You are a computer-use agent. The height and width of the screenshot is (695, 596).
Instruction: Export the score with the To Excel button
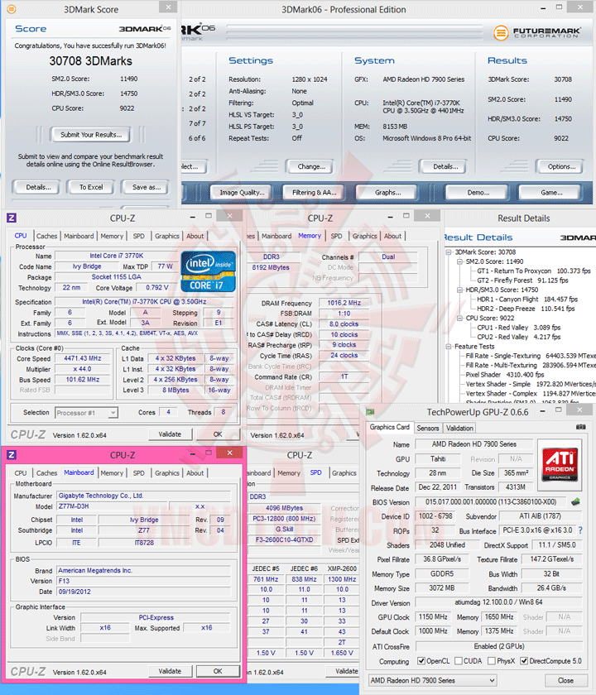(91, 188)
